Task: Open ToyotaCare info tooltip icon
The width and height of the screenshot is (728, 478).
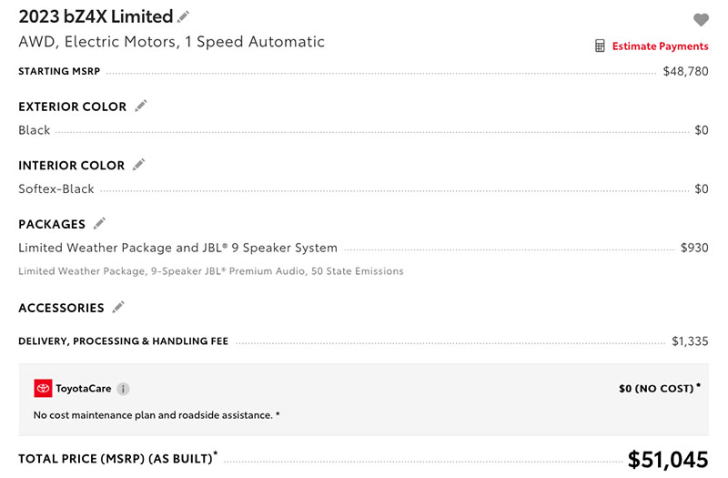Action: pos(123,389)
